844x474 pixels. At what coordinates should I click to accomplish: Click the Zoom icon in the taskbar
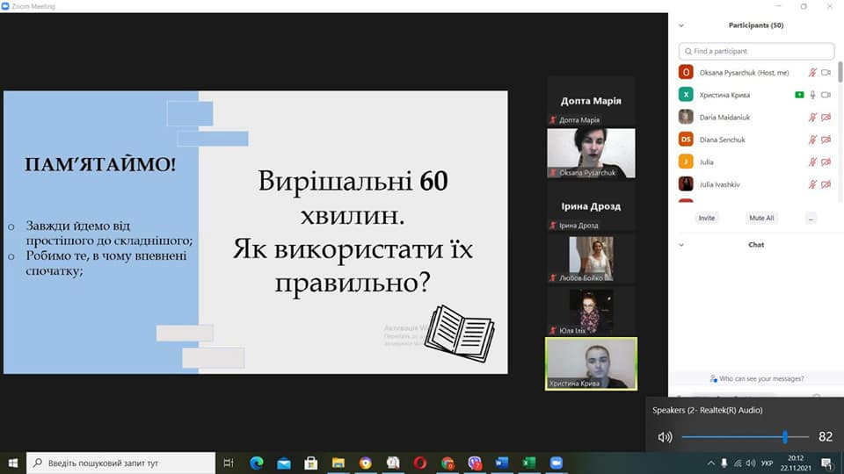coord(556,463)
